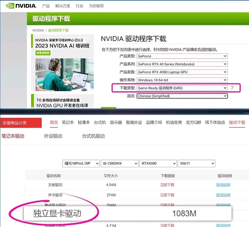
Task: Open 驱动说明 link for 声卡驱动
Action: 223,195
